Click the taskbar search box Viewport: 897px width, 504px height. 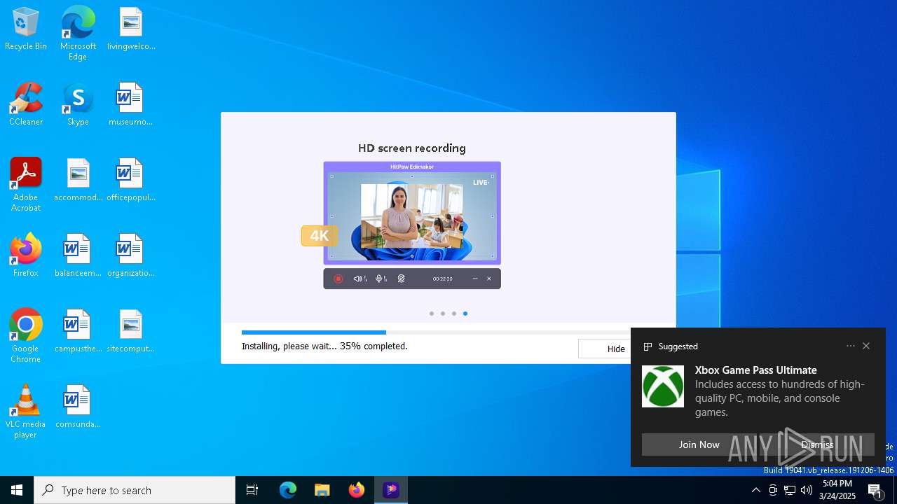coord(135,490)
